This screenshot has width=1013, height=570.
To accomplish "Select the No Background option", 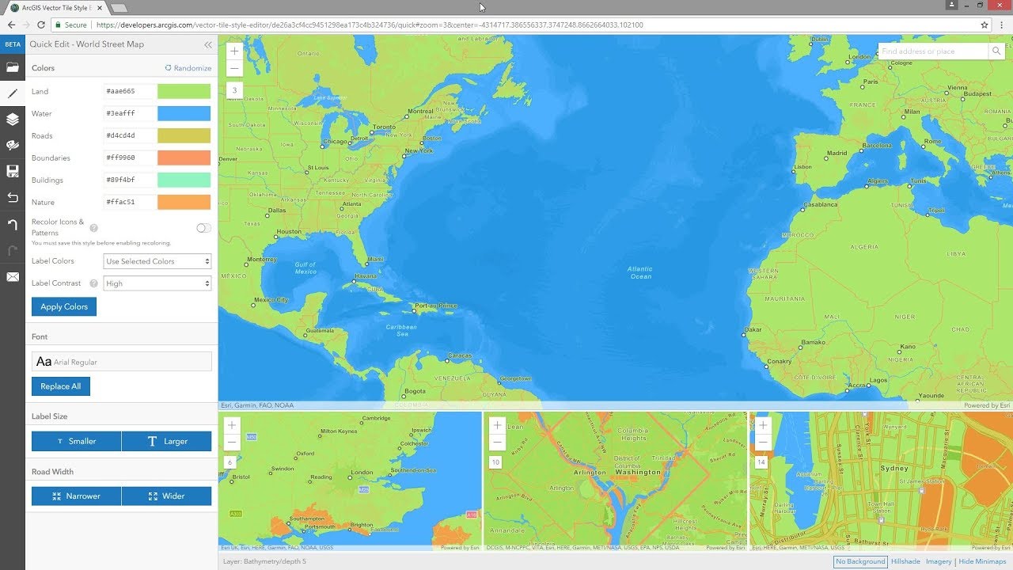I will [x=860, y=561].
